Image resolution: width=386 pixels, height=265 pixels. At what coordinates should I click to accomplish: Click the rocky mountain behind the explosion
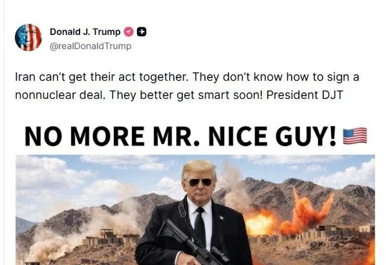[x=308, y=197]
